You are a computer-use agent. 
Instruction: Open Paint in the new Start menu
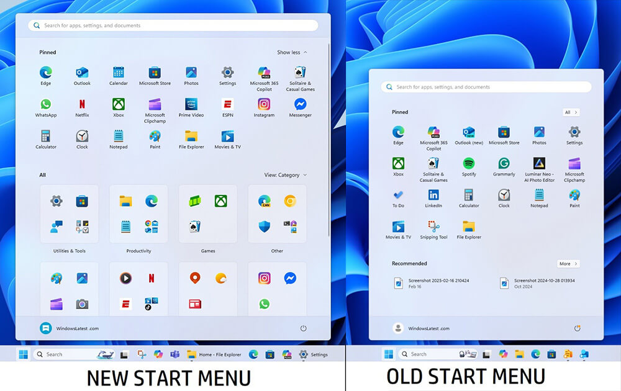coord(155,139)
